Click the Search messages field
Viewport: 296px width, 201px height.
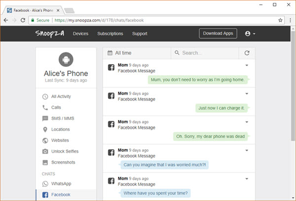tap(205, 53)
